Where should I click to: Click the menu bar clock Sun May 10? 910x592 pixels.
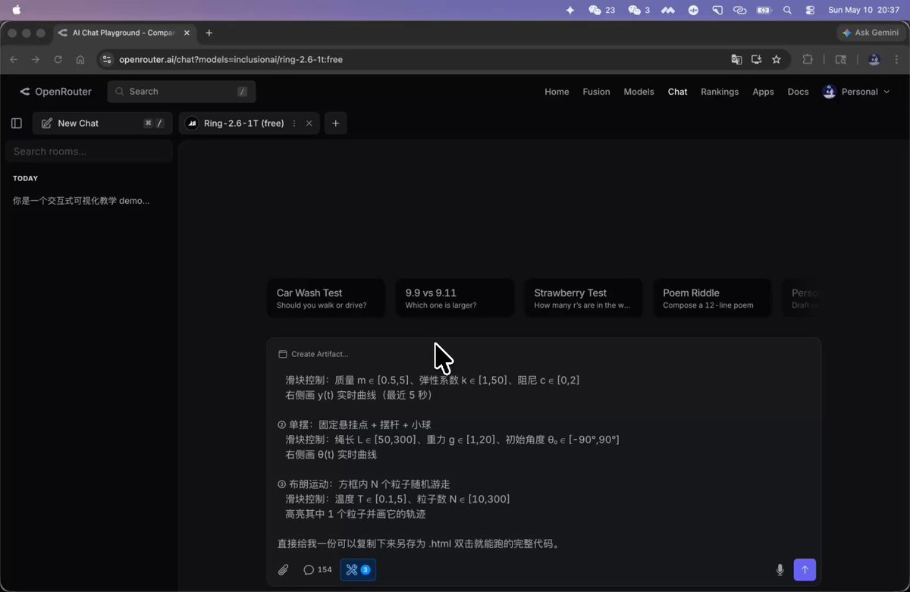[x=864, y=10]
